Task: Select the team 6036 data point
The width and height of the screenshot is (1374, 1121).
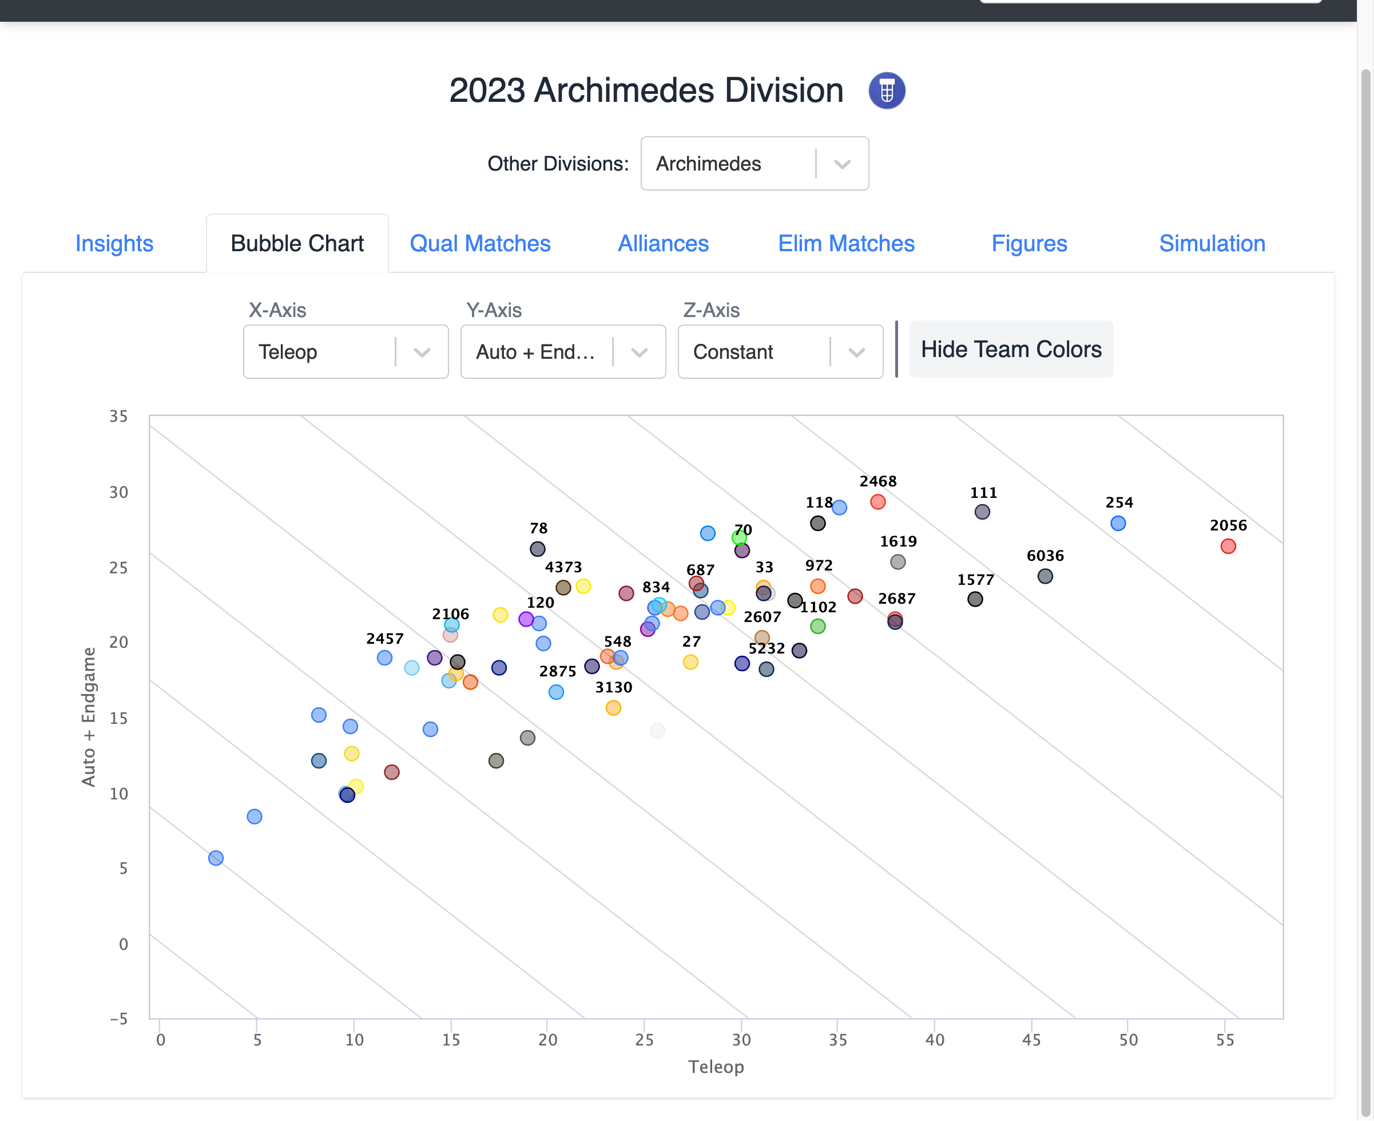Action: coord(1046,576)
